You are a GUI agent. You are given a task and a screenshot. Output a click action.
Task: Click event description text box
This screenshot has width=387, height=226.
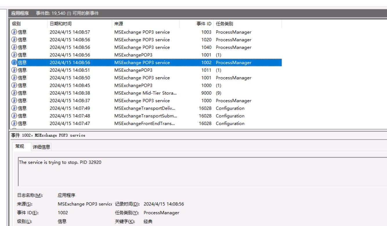[202, 172]
